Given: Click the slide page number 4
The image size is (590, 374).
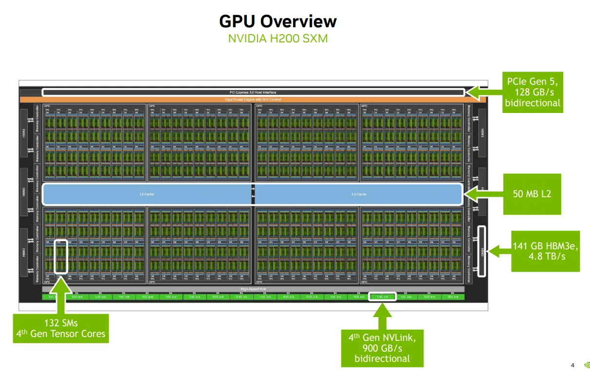Looking at the screenshot, I should (572, 365).
